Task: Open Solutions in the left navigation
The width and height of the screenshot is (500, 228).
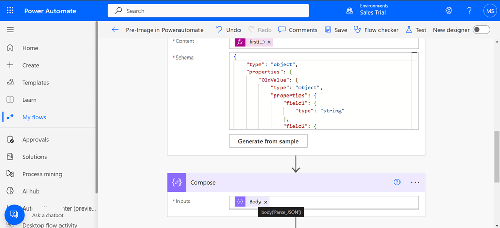Action: point(34,157)
